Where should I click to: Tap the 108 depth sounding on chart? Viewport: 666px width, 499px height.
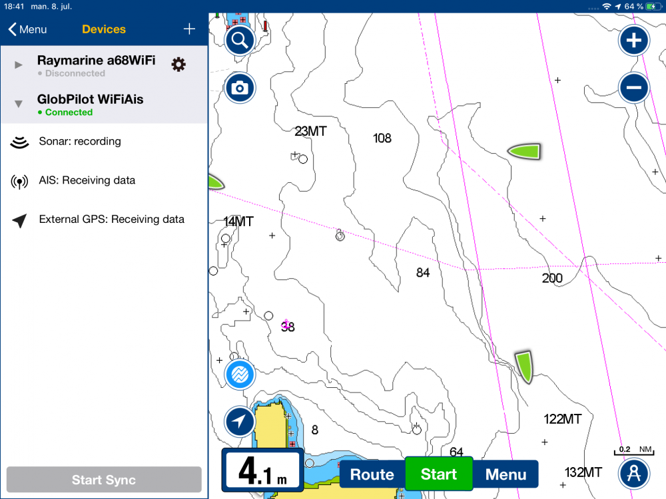(382, 138)
